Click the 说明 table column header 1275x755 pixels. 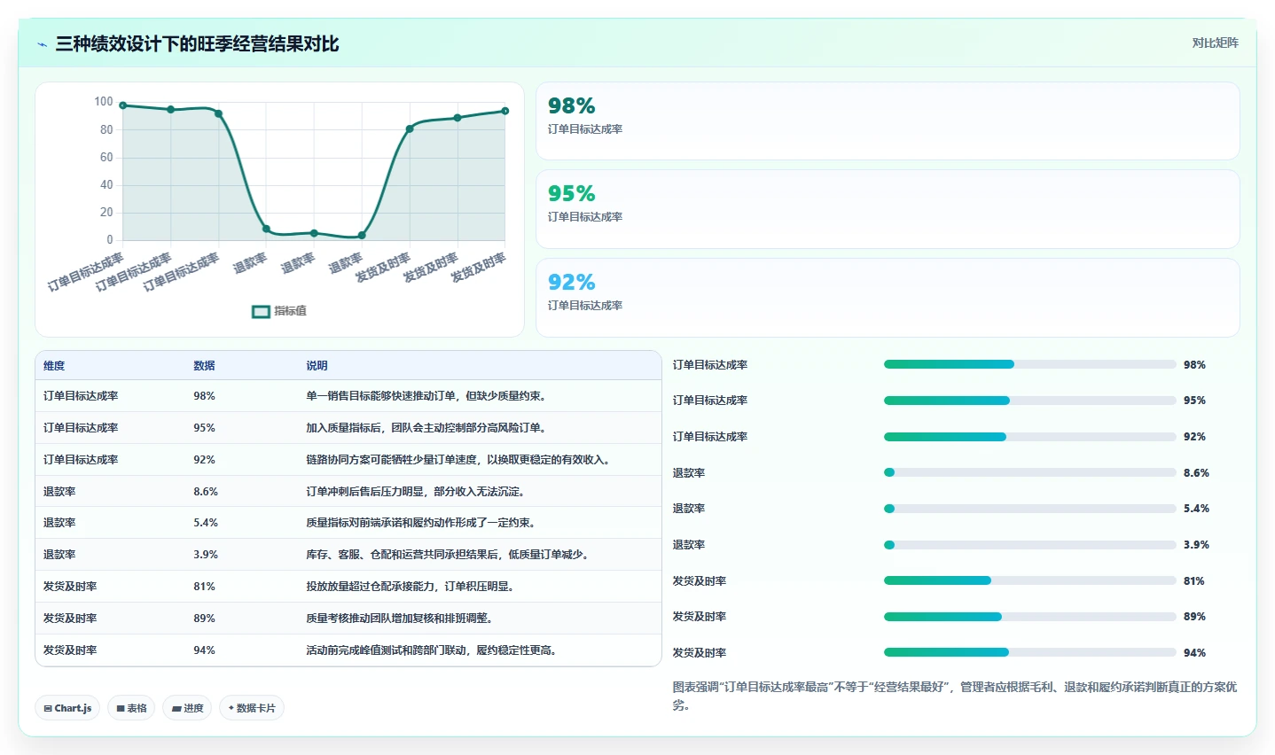[317, 366]
